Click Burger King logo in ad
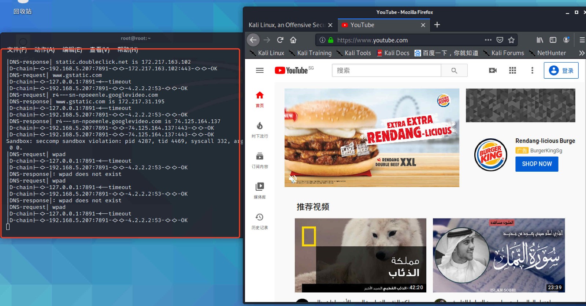Screen dimensions: 586x306 click(x=491, y=155)
